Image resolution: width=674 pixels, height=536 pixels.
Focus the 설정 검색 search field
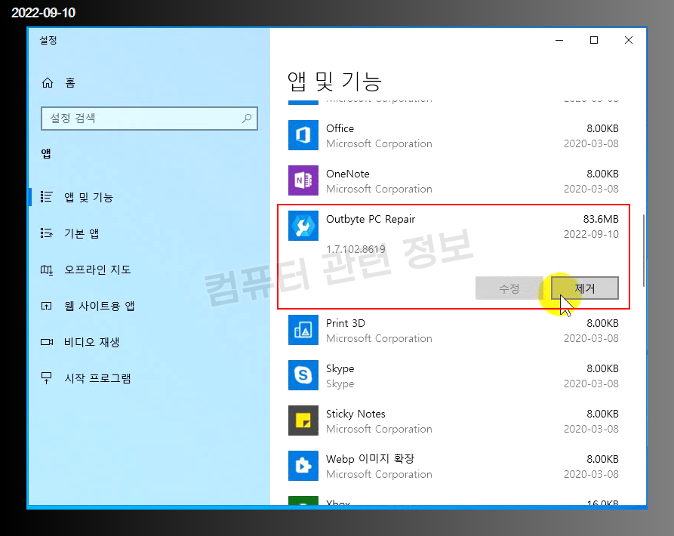[149, 119]
